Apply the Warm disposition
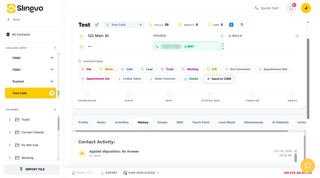This screenshot has height=178, width=320. pyautogui.click(x=106, y=69)
